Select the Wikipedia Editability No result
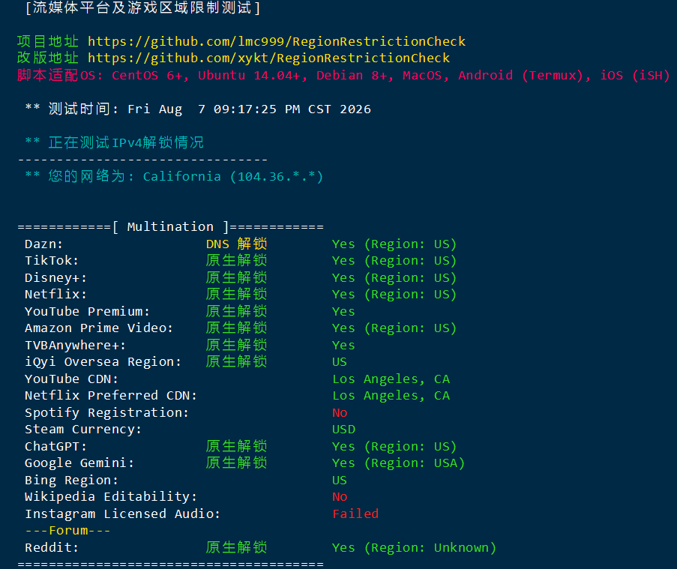 coord(340,496)
